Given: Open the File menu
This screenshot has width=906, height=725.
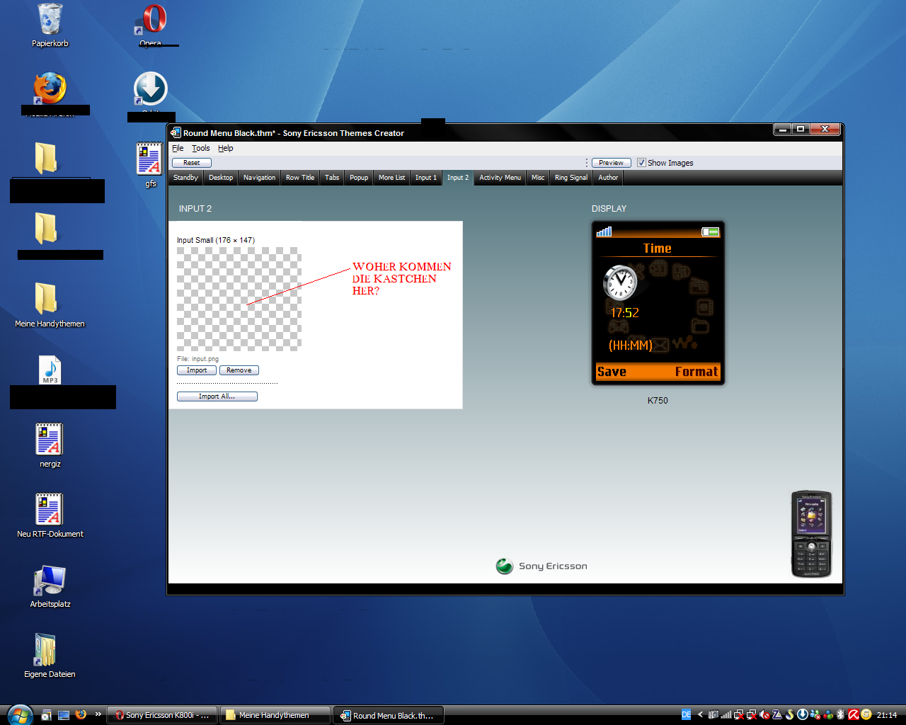Looking at the screenshot, I should pyautogui.click(x=178, y=148).
